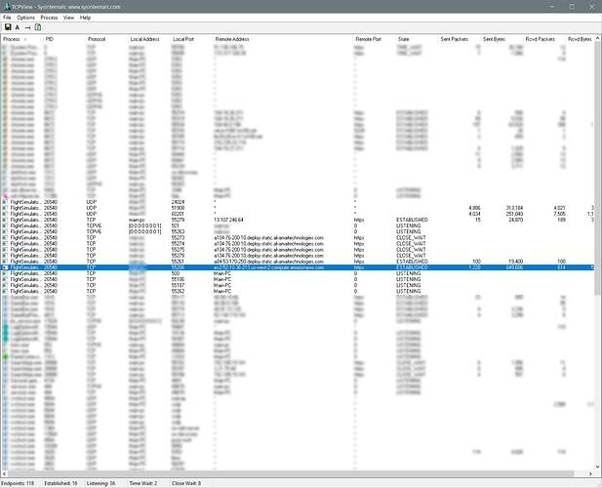Toggle Resolve Addresses with the A icon
This screenshot has width=602, height=488.
pyautogui.click(x=18, y=27)
